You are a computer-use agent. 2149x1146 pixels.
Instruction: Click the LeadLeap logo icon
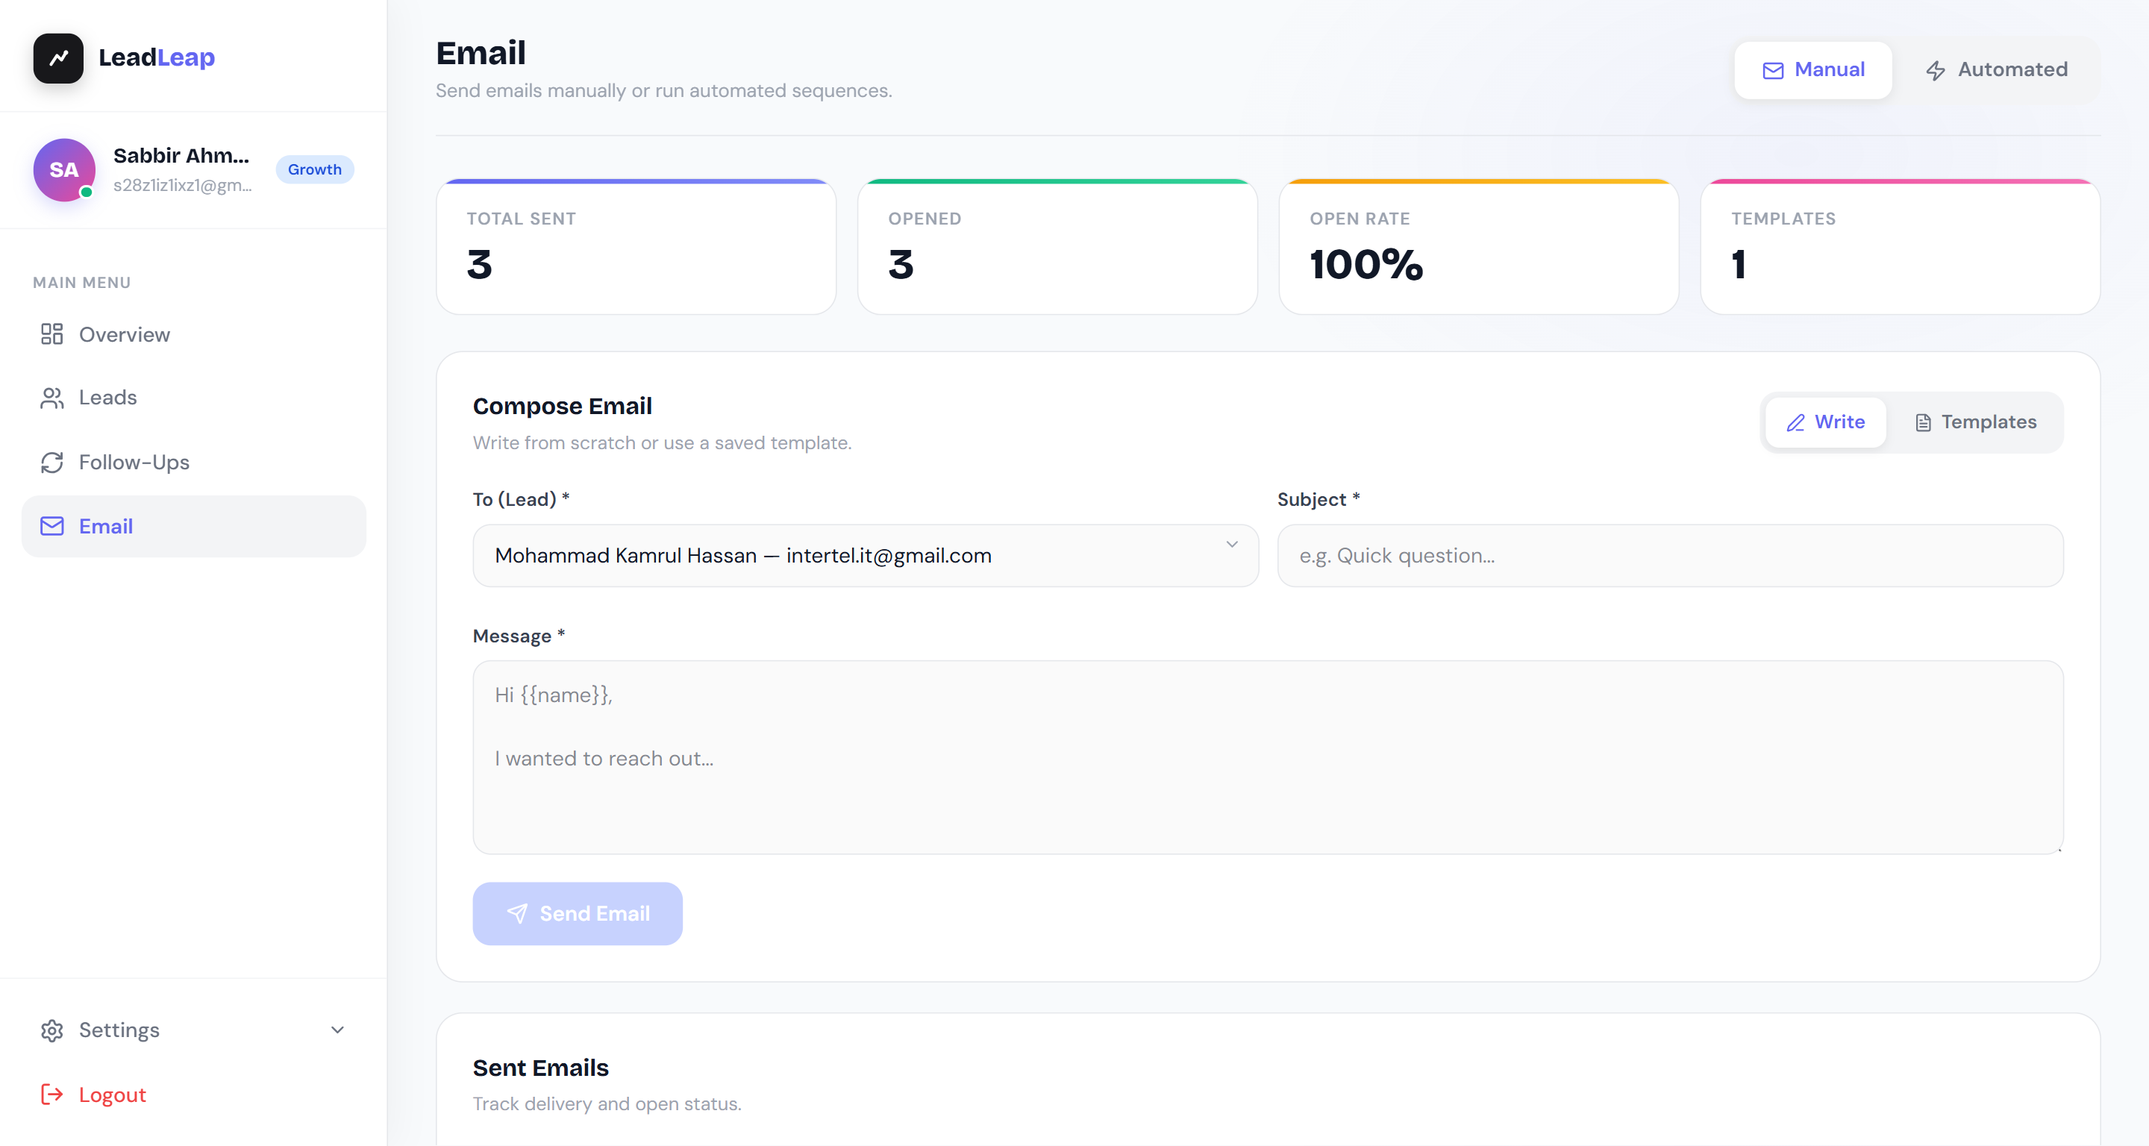coord(58,57)
